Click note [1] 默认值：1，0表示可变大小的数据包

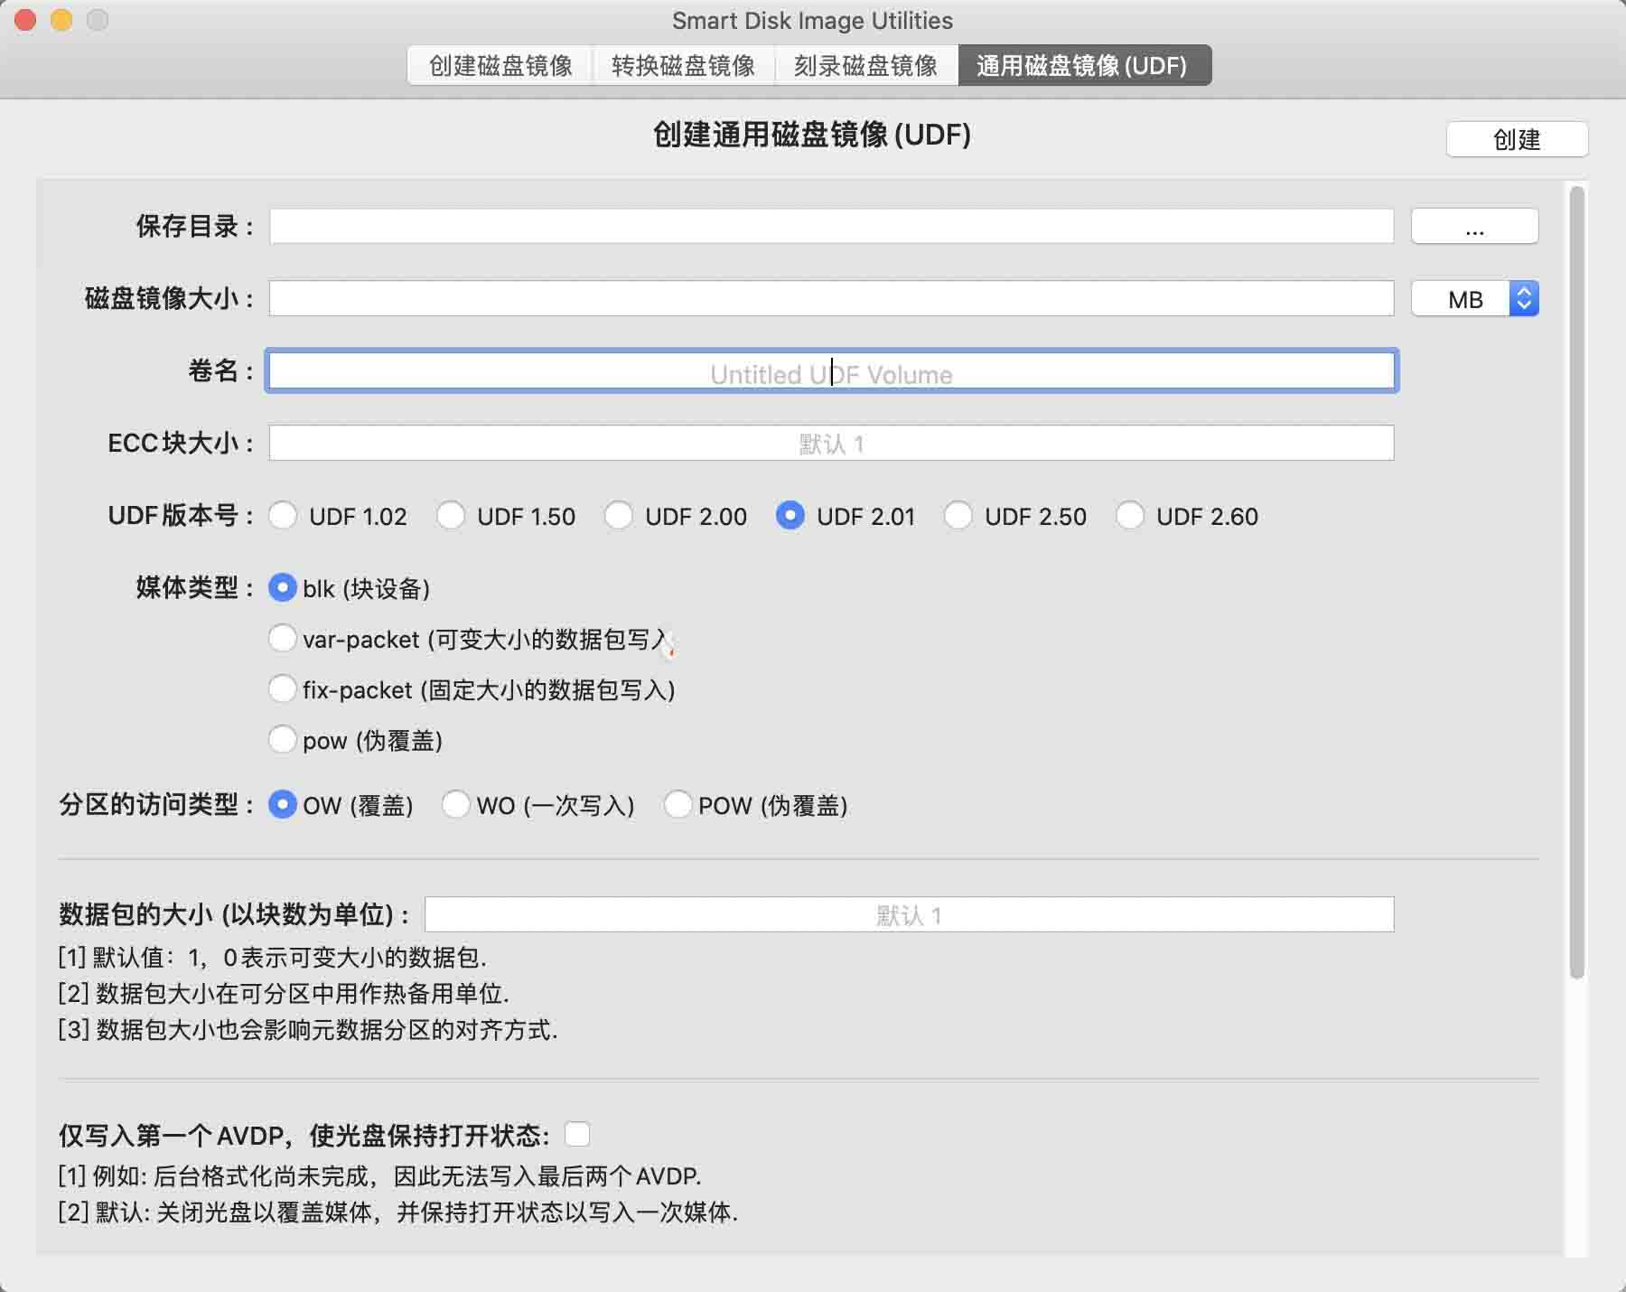[x=273, y=958]
